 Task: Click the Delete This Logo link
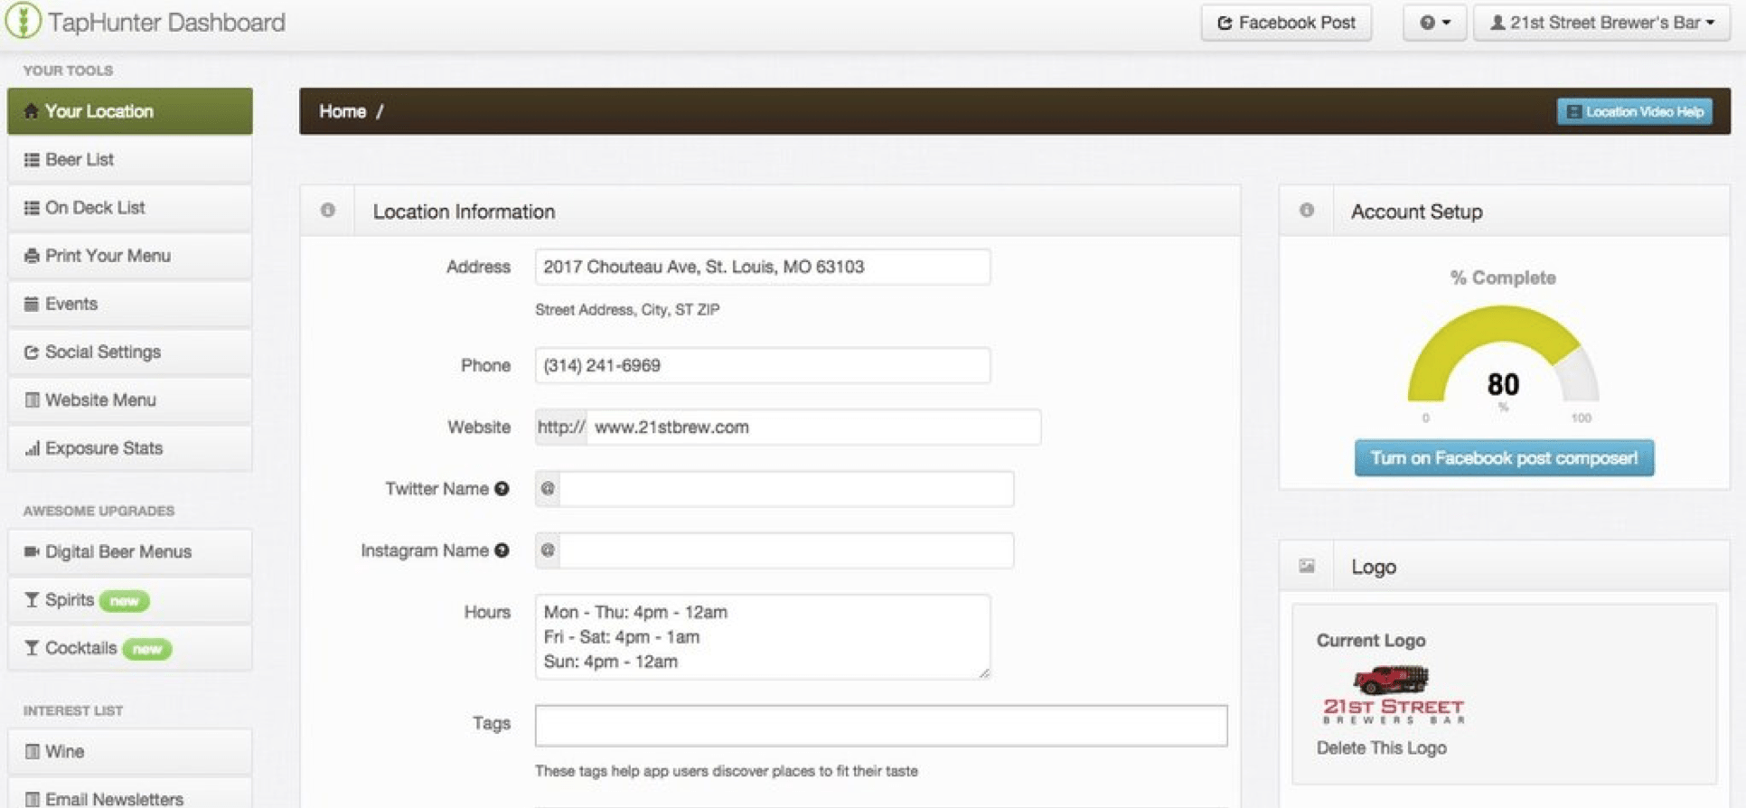1381,747
